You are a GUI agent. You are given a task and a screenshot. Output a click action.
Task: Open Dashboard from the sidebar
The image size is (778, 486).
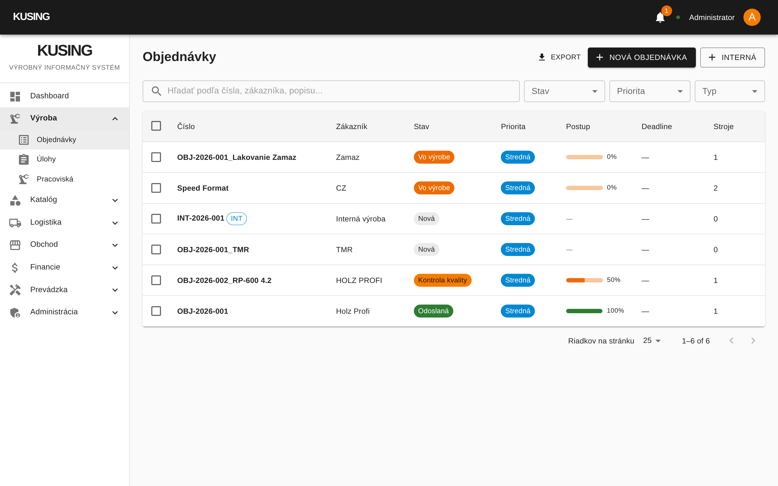65,96
